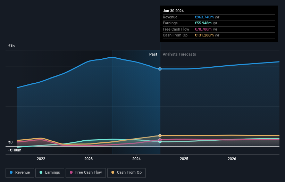Screen dimensions: 285x182
Task: Click the Jun 30 2024 tooltip date
Action: (x=173, y=11)
